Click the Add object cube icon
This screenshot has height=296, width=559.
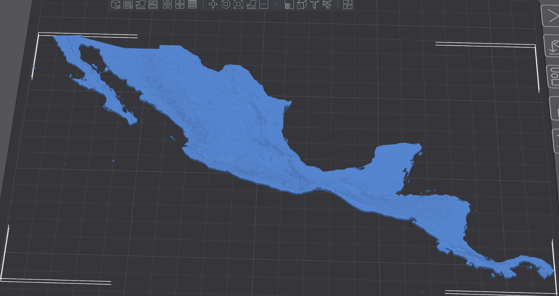[116, 4]
